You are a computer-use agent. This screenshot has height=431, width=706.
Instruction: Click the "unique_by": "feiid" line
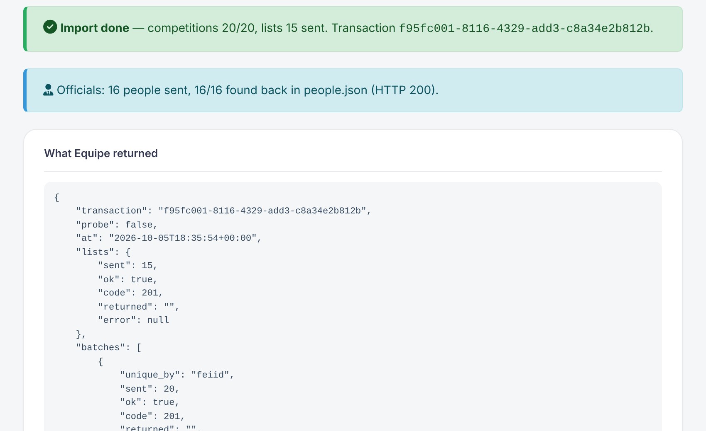(177, 375)
